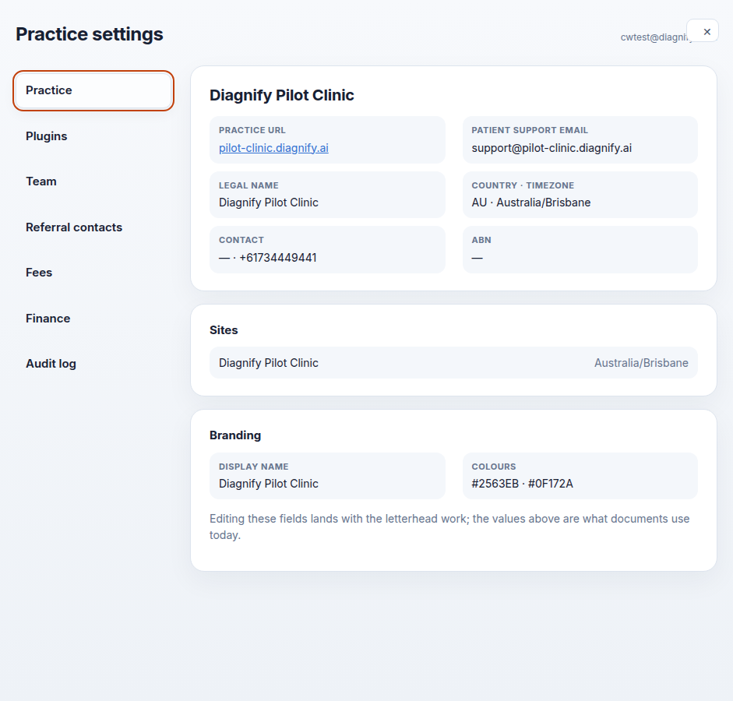
Task: Click the empty ABN value dash
Action: click(x=477, y=258)
